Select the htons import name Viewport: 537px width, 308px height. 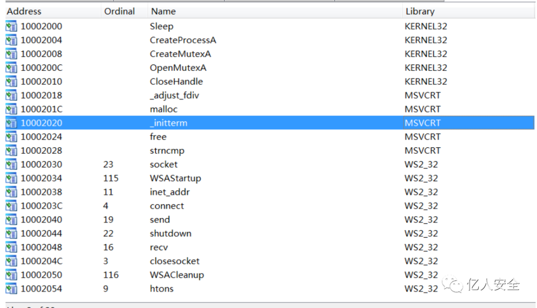162,289
